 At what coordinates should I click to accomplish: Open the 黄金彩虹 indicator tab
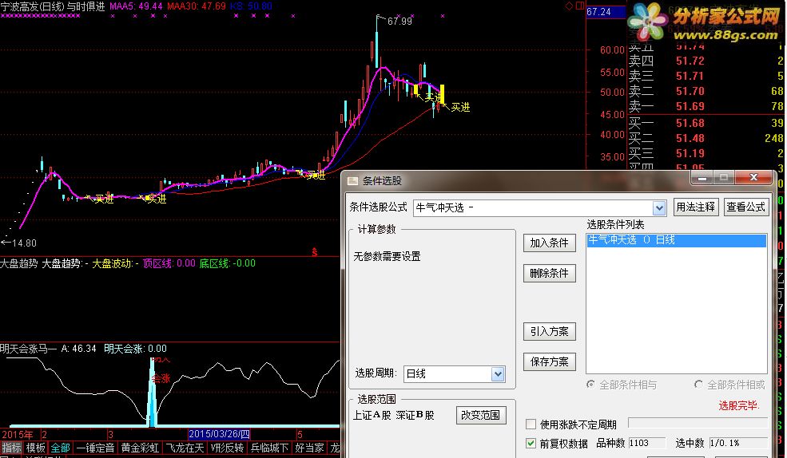[x=140, y=448]
